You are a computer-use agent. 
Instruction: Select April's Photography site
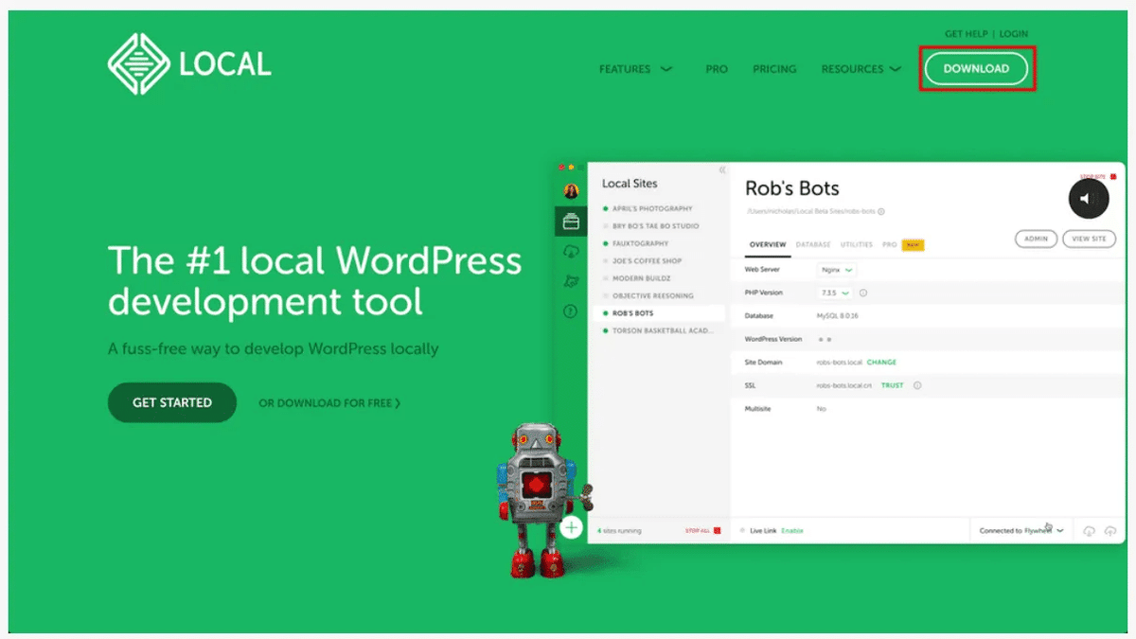[652, 208]
